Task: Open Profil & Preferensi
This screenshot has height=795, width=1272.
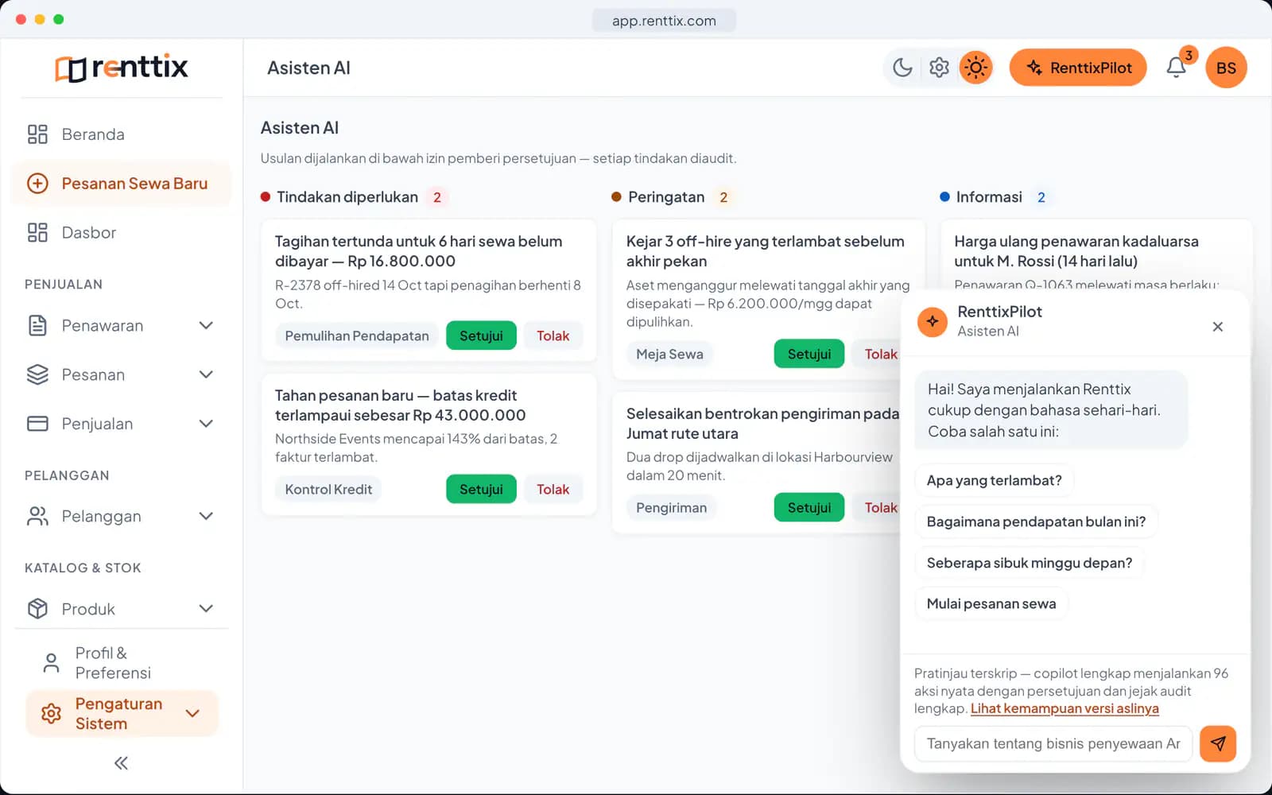Action: (121, 663)
